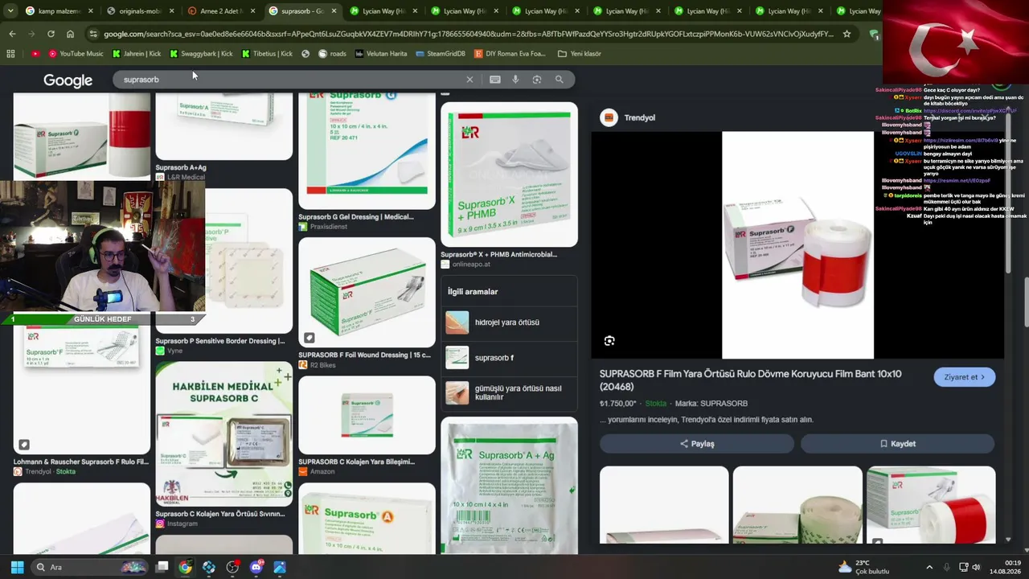Image resolution: width=1029 pixels, height=579 pixels.
Task: Open Suprasorb P Sensitive Border Dressing caption
Action: tap(220, 341)
